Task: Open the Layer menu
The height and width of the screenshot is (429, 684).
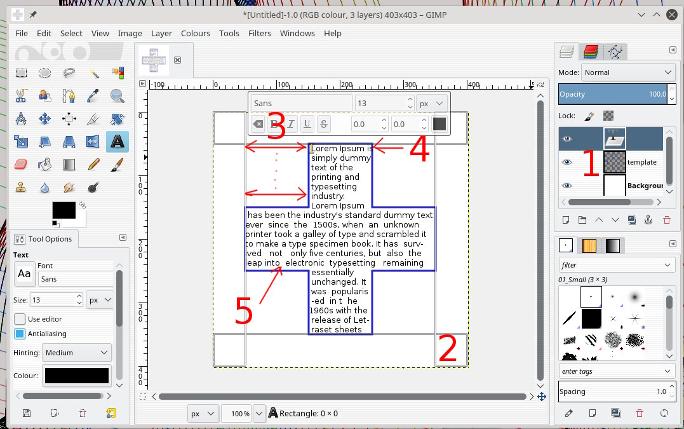Action: (x=161, y=33)
